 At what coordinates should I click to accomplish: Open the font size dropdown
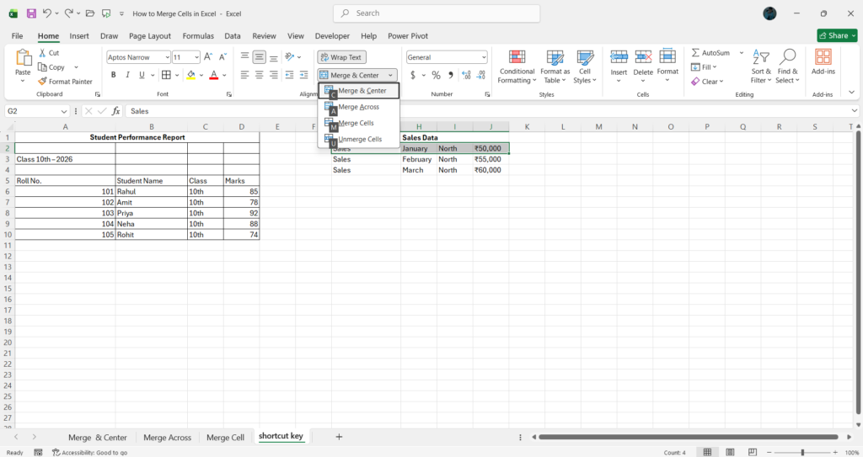click(196, 57)
